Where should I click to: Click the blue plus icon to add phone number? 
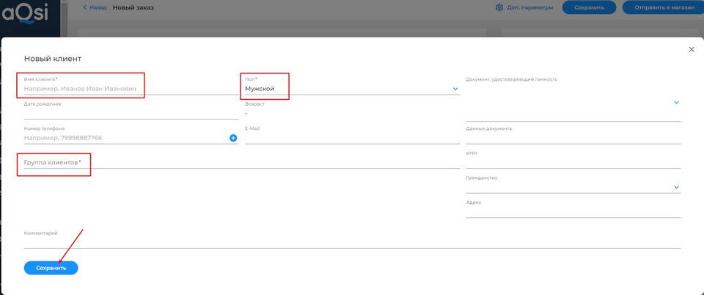pyautogui.click(x=233, y=138)
